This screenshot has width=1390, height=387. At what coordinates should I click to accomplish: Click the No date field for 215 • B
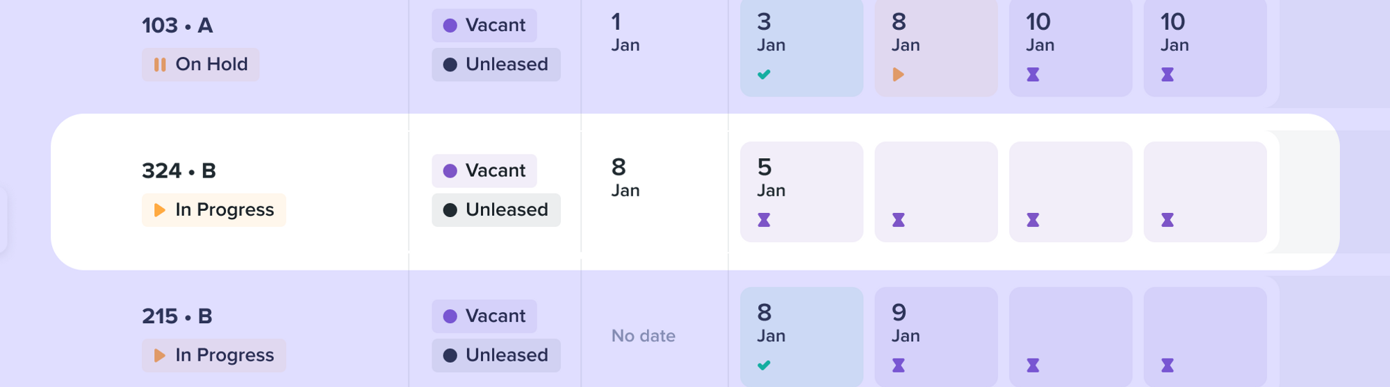[643, 336]
